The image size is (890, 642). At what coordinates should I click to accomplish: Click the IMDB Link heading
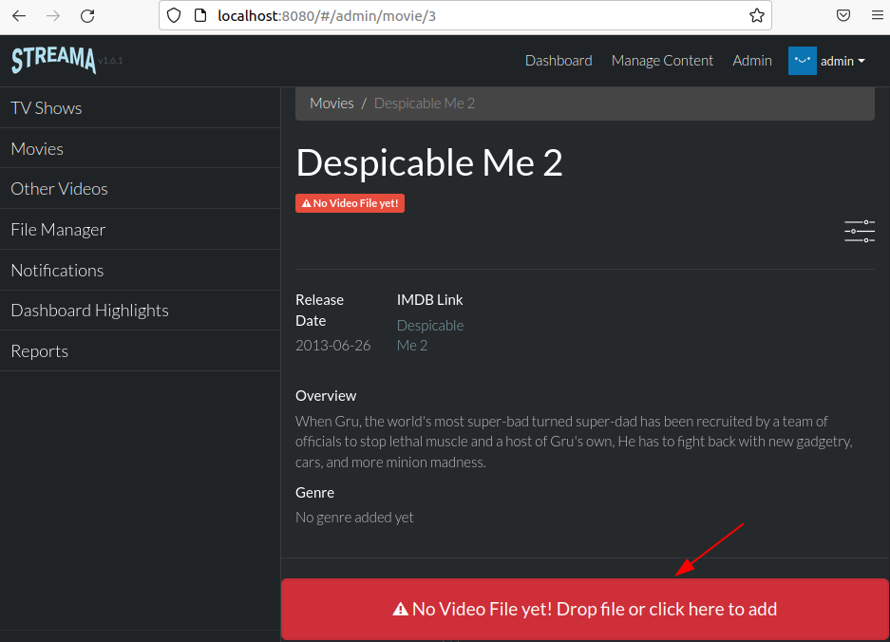[429, 300]
